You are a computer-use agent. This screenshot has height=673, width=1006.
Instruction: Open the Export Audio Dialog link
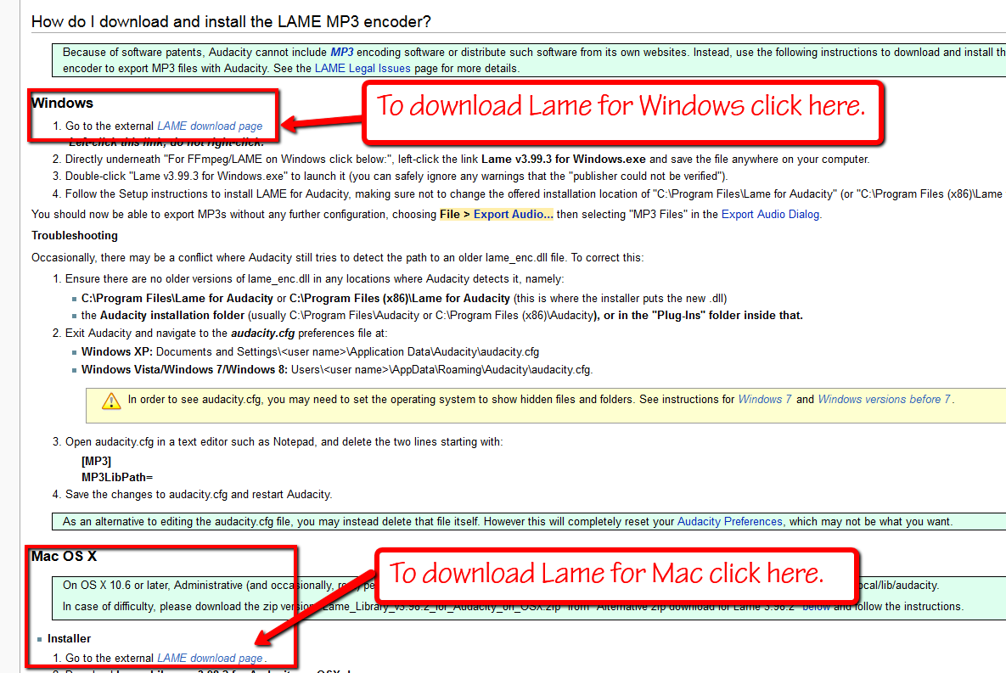(x=771, y=214)
